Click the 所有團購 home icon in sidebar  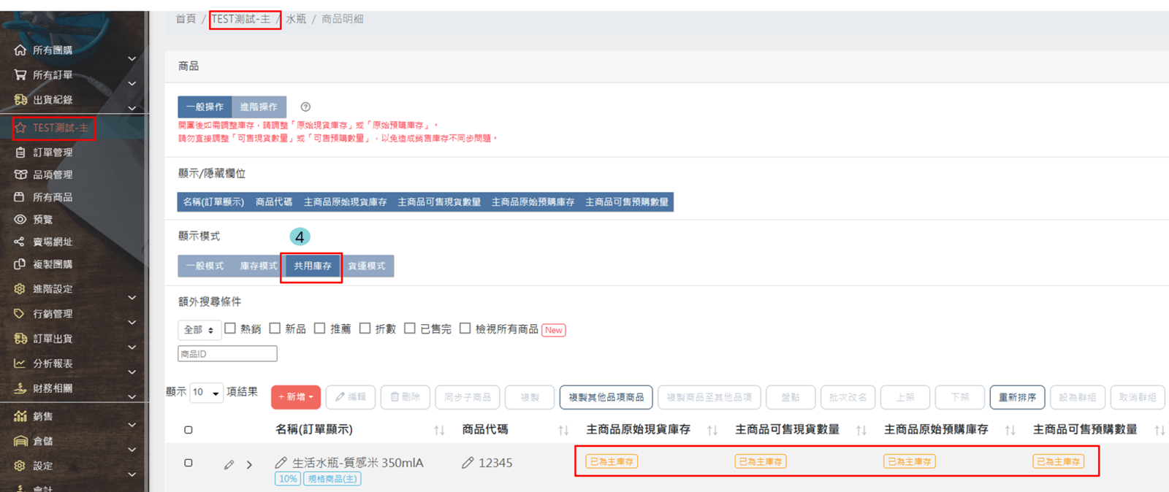click(20, 50)
